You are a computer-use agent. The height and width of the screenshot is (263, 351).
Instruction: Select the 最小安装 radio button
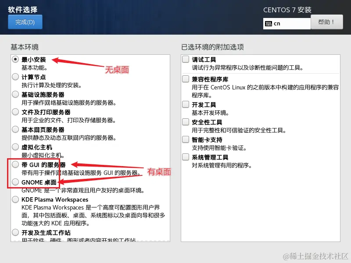(15, 59)
